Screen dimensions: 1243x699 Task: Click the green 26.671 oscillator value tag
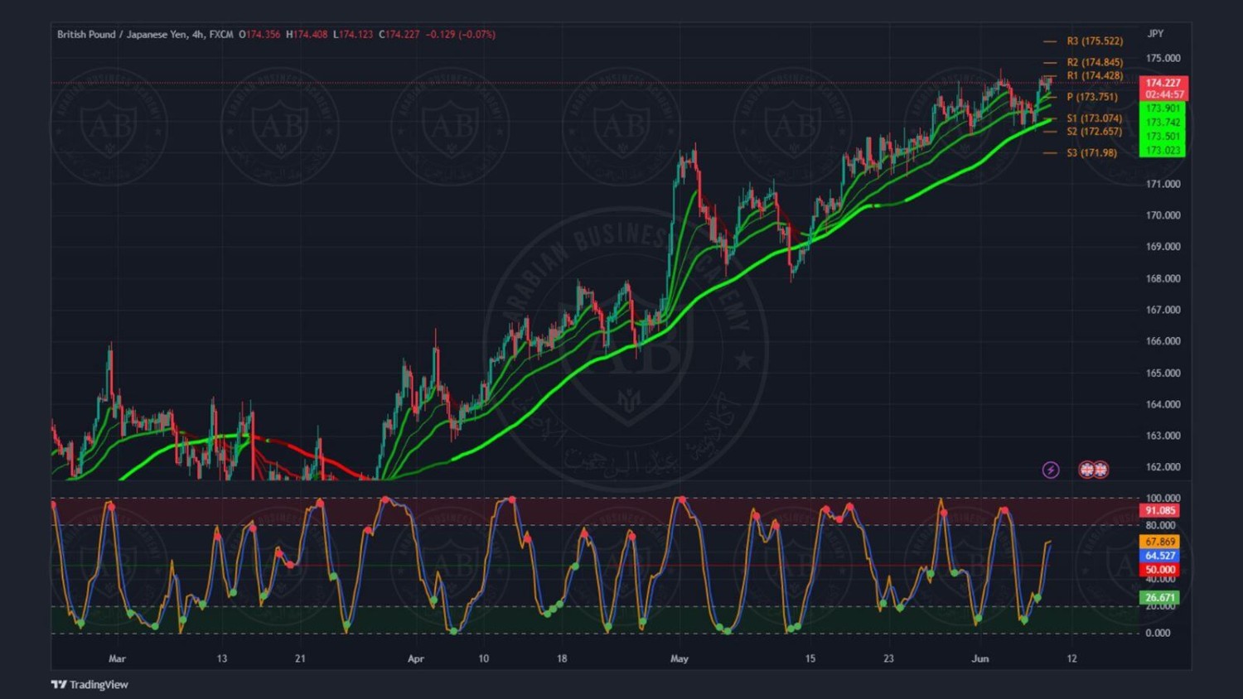(x=1160, y=597)
